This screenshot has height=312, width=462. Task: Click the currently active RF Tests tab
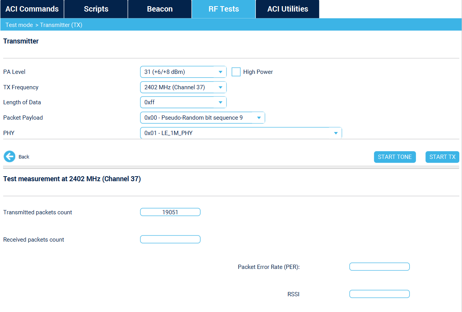(223, 8)
